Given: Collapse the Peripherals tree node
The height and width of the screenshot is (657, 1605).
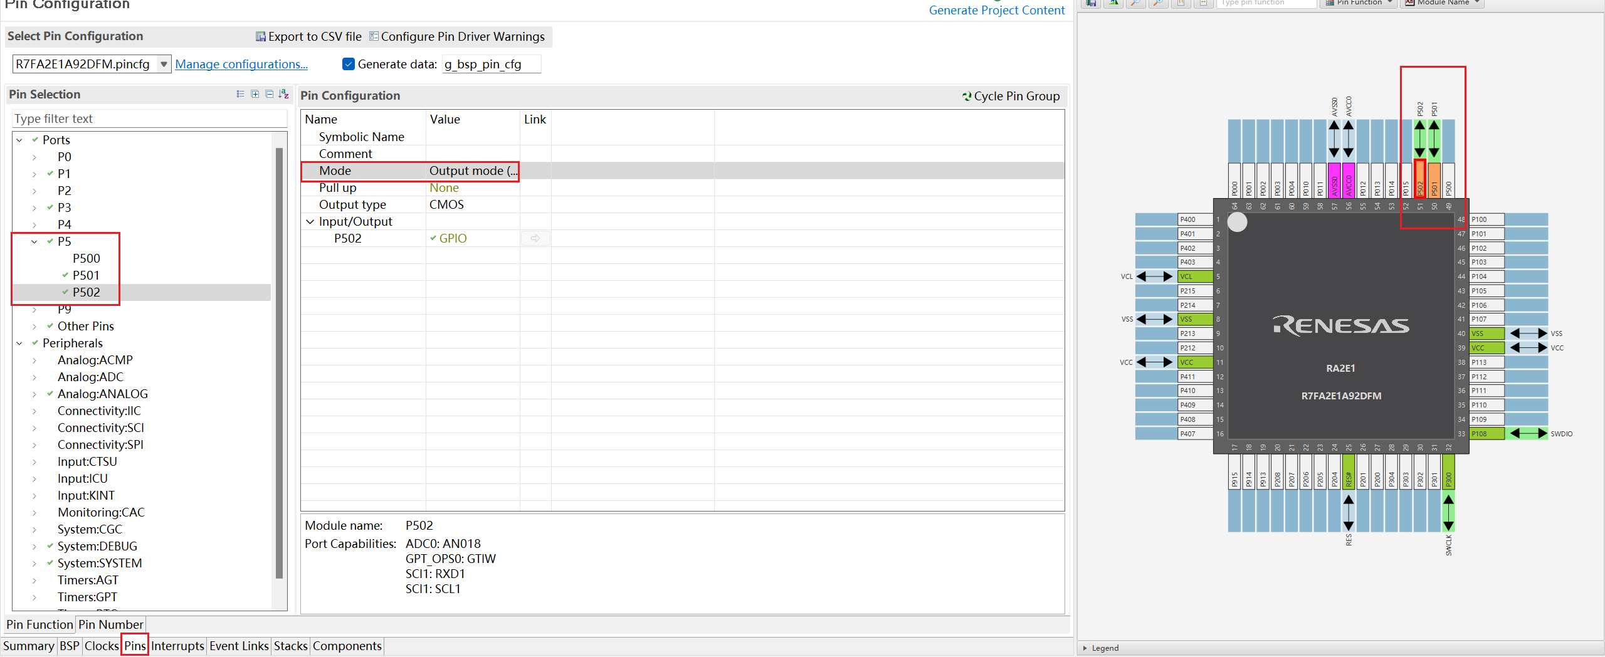Looking at the screenshot, I should [x=19, y=343].
